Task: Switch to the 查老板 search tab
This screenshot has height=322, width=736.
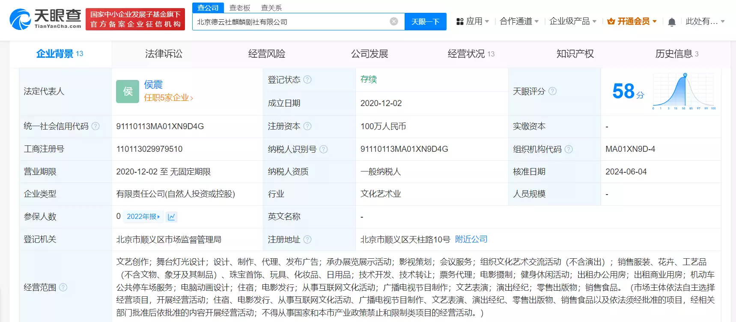Action: pos(240,8)
